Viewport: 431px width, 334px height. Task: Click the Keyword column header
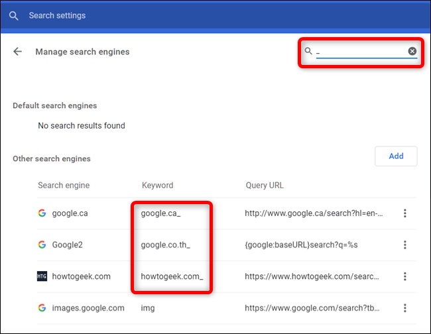click(158, 186)
